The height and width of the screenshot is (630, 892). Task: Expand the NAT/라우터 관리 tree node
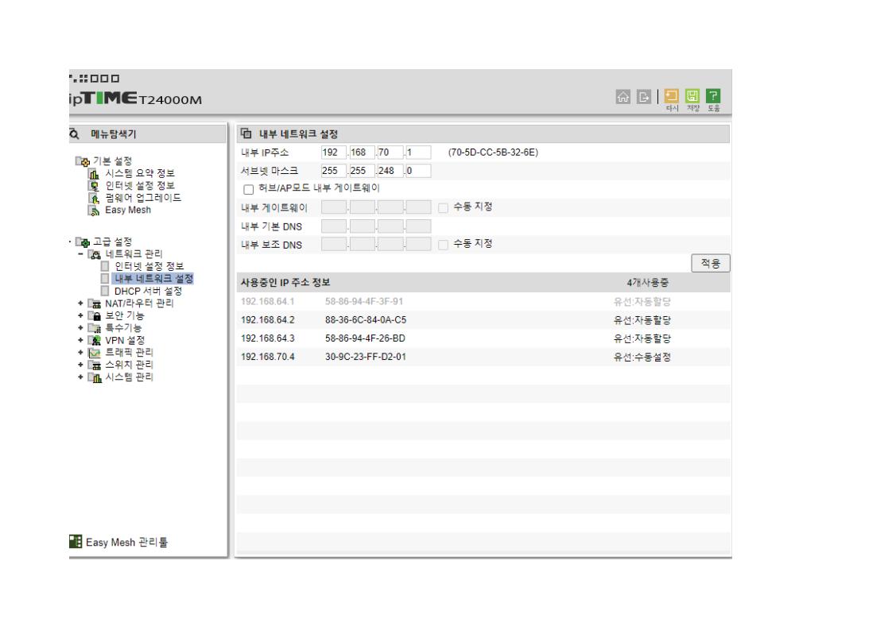click(81, 303)
